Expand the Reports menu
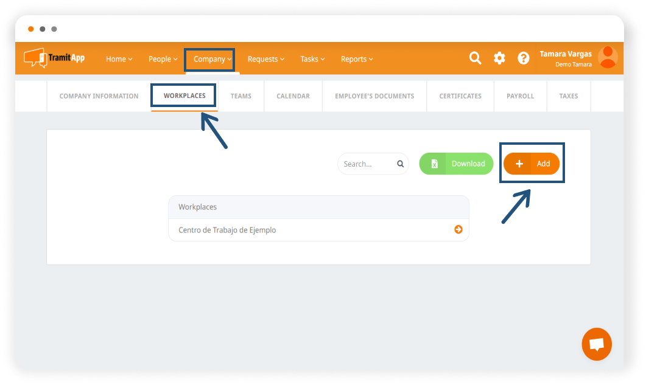The width and height of the screenshot is (646, 385). 357,59
